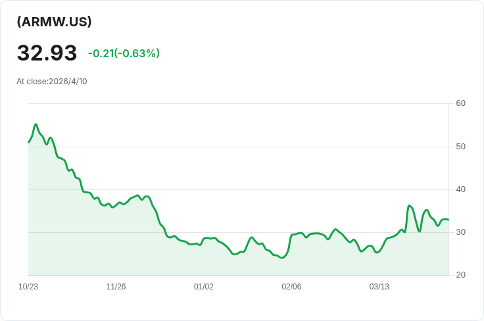This screenshot has height=321, width=484.
Task: Click the left starting point of the price line
Action: coord(28,142)
